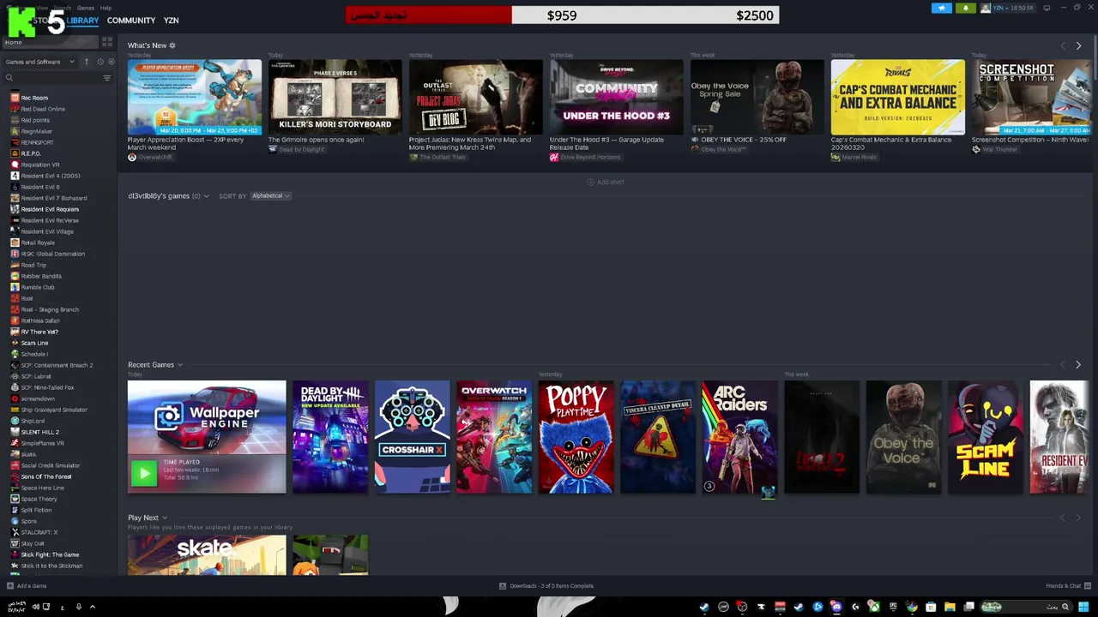Launch Wallpaper Engine with green play button
The height and width of the screenshot is (617, 1098).
click(x=144, y=472)
